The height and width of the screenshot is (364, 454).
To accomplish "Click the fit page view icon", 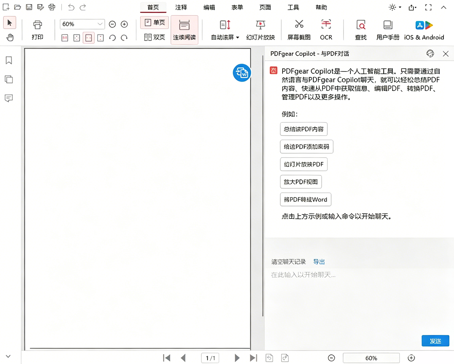I will (77, 38).
